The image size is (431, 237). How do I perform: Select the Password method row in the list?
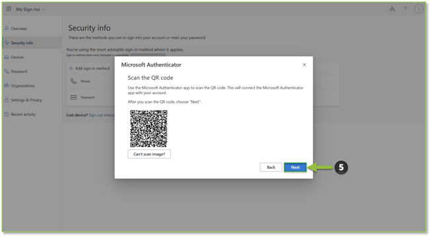[90, 97]
